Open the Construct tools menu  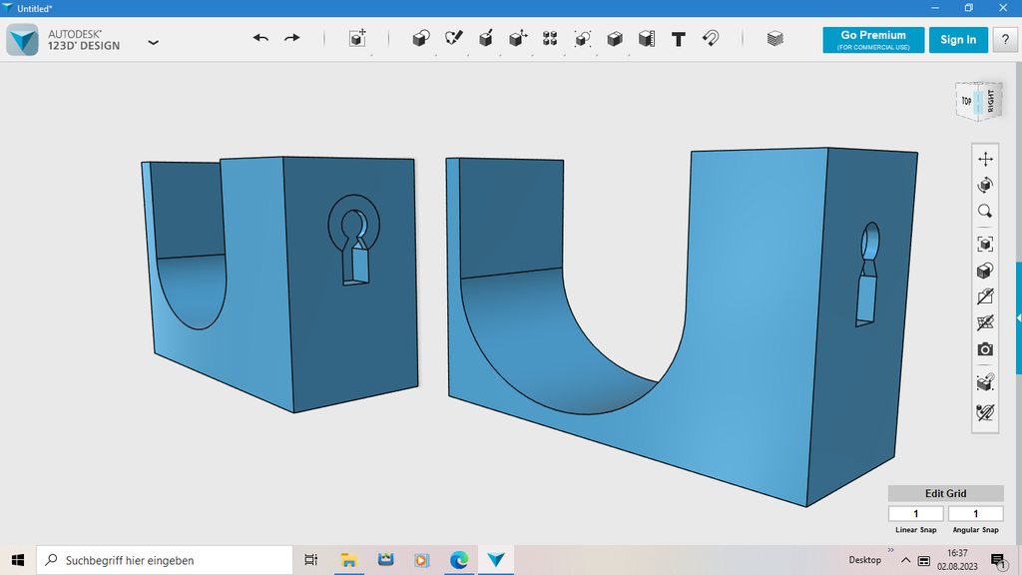pos(486,39)
